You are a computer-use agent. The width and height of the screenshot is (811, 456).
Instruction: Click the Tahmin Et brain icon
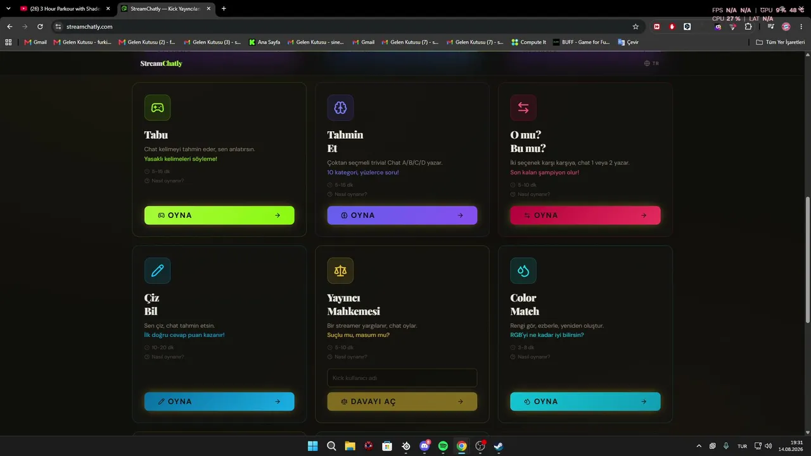[x=340, y=108]
